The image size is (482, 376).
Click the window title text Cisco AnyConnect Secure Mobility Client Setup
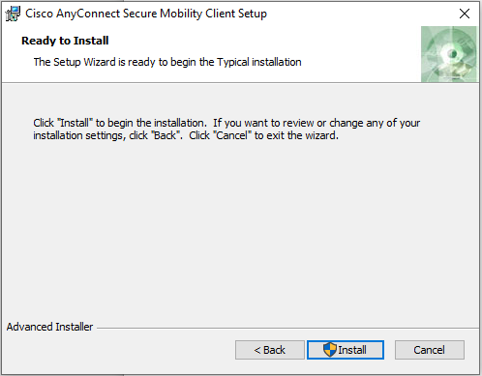coord(146,14)
